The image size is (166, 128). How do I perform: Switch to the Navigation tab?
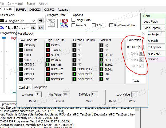coord(40,87)
